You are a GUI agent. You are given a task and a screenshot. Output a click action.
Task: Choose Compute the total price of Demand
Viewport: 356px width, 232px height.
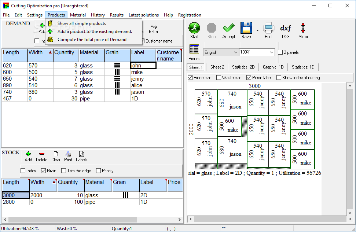tap(92, 40)
